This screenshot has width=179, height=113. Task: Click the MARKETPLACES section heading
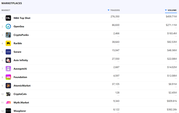click(12, 3)
